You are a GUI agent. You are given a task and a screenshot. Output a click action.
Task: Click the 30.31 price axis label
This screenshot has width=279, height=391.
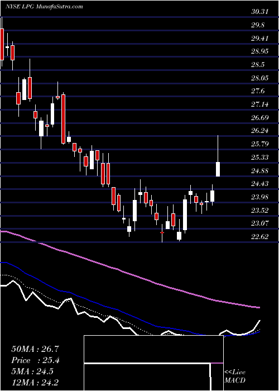tap(259, 12)
